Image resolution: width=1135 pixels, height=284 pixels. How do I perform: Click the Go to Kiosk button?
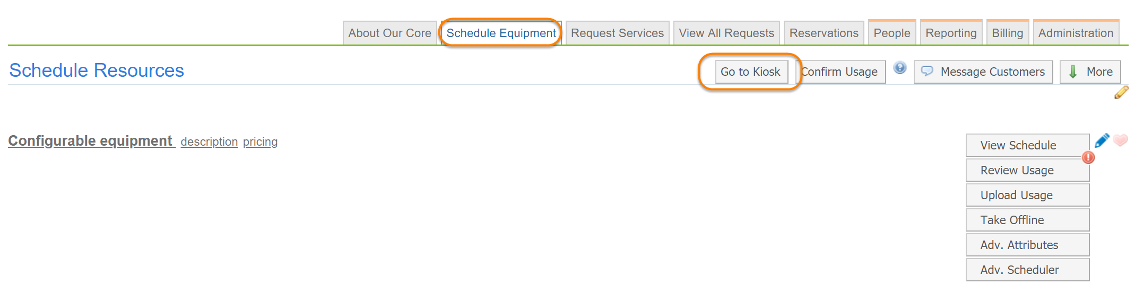pos(750,72)
